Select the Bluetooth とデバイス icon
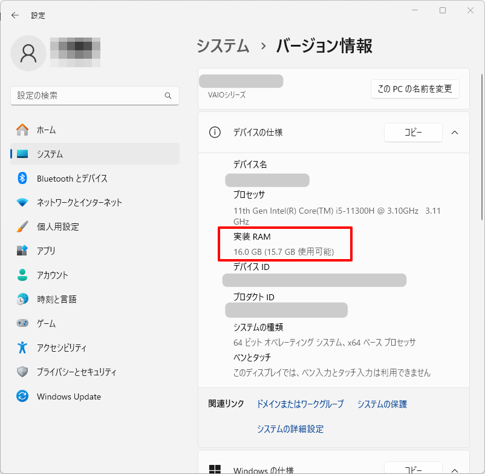Viewport: 485px width, 474px height. [x=22, y=178]
